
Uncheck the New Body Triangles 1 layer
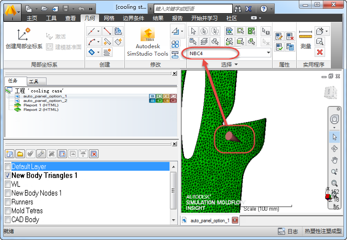pyautogui.click(x=8, y=175)
